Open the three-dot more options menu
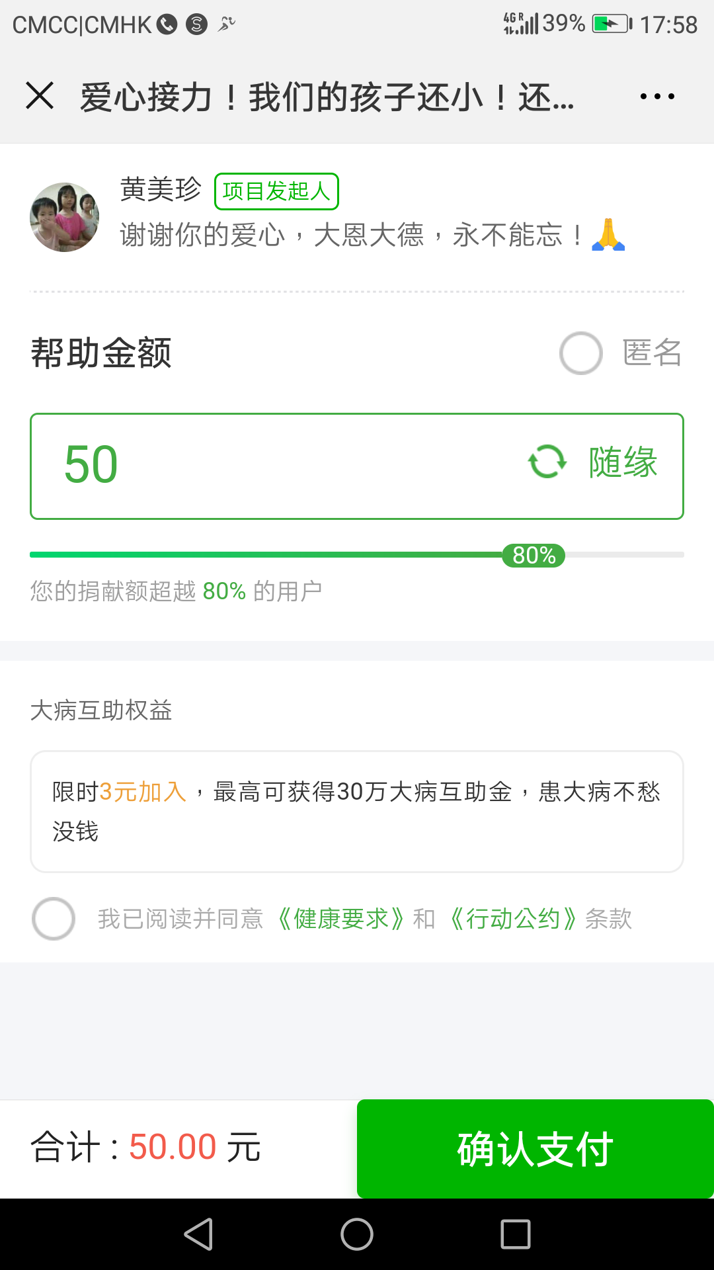Image resolution: width=714 pixels, height=1270 pixels. (657, 97)
